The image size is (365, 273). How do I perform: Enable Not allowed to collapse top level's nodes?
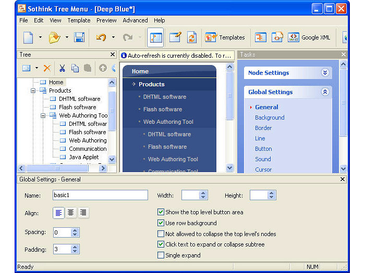pos(161,234)
